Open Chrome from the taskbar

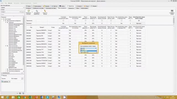coord(25,97)
